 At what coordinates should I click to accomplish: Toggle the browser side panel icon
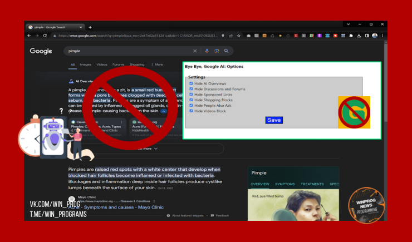click(x=367, y=36)
